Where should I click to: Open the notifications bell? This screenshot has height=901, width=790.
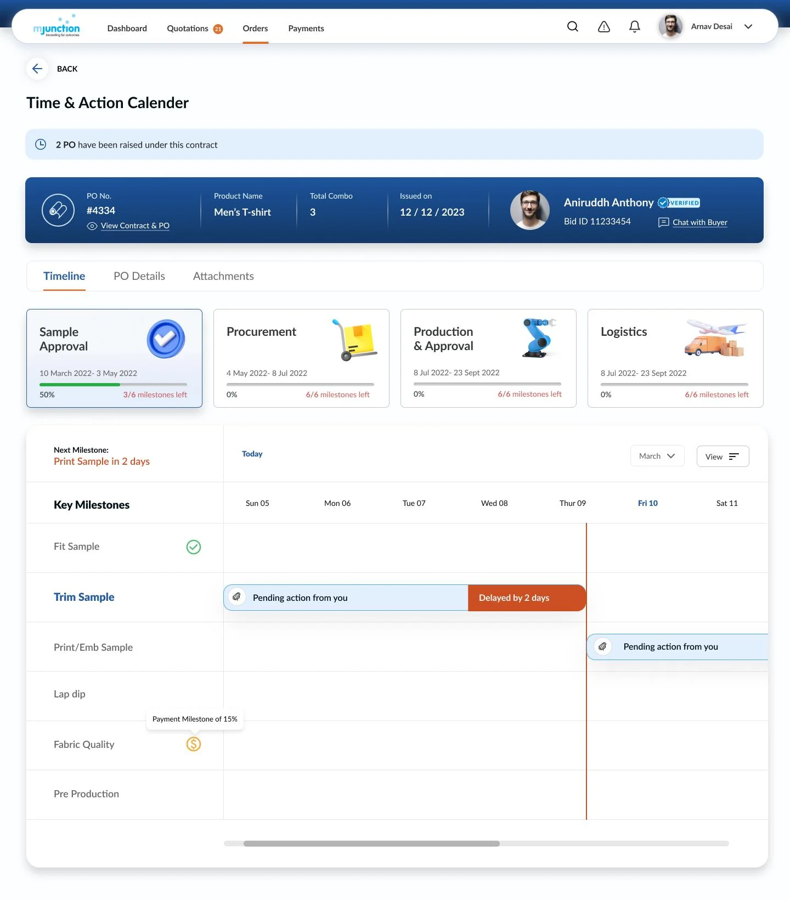coord(635,26)
